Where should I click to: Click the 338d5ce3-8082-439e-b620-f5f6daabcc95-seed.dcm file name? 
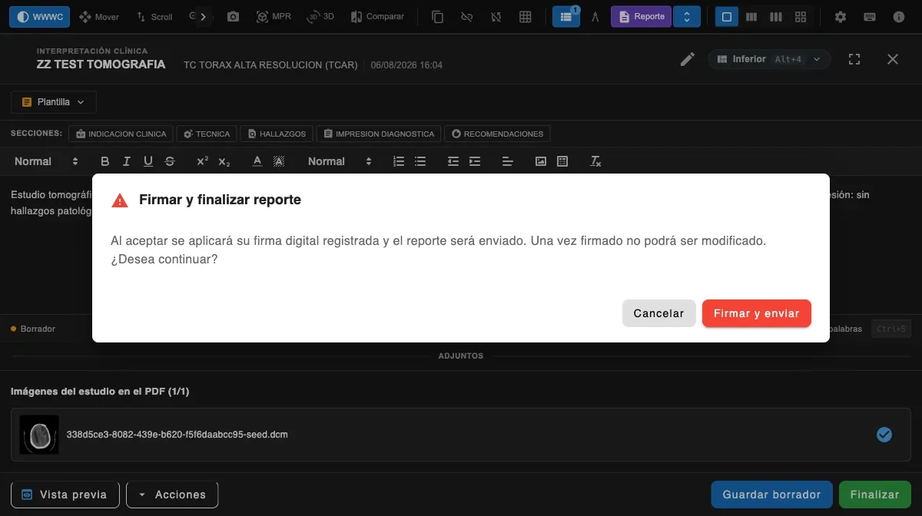[177, 435]
